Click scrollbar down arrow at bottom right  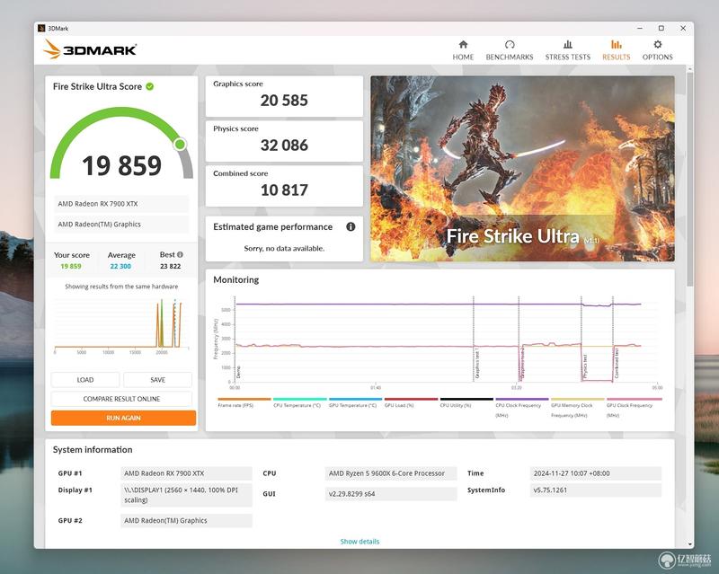pos(690,544)
